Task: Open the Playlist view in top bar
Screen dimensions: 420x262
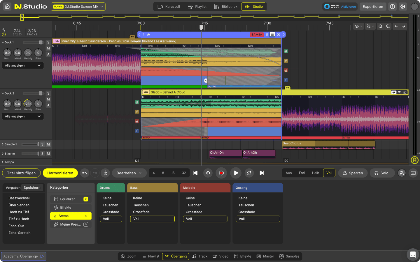Action: click(x=197, y=6)
